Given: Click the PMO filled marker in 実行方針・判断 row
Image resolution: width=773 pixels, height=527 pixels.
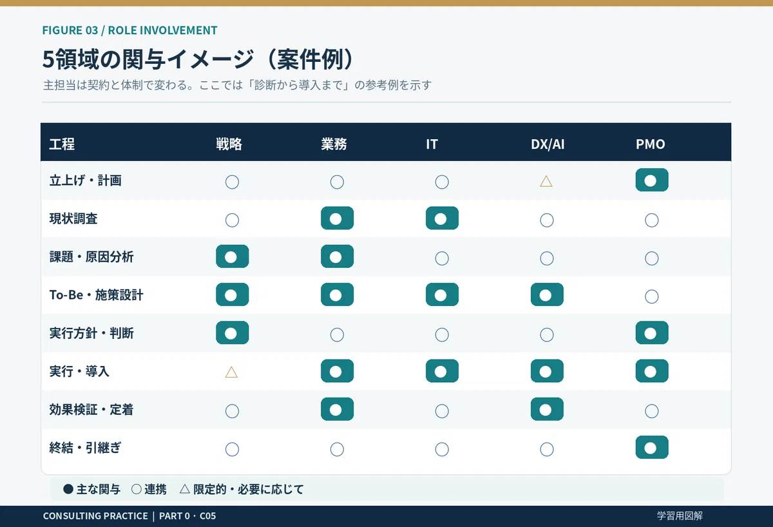Looking at the screenshot, I should [x=651, y=333].
